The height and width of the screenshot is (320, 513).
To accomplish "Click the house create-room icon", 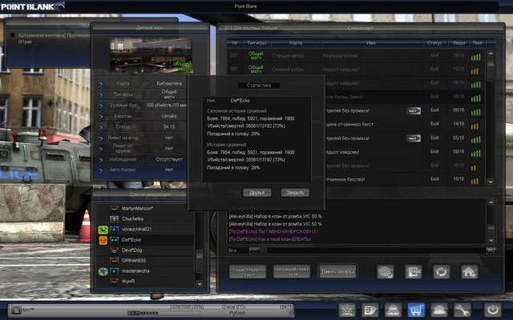I will [x=469, y=272].
